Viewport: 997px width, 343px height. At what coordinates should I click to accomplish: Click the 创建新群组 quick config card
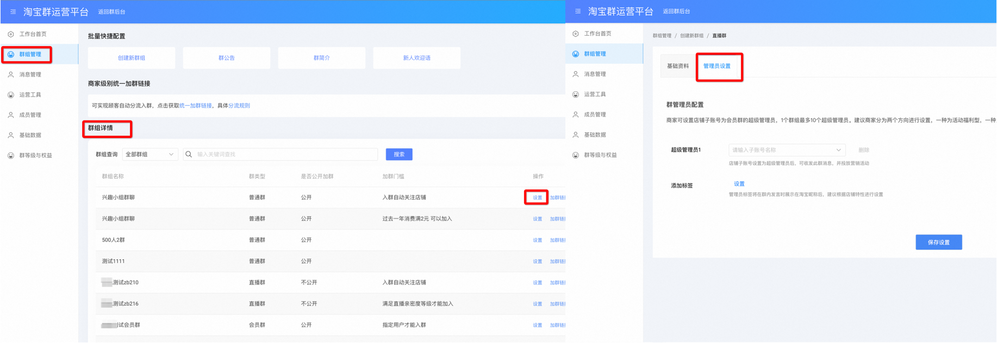pyautogui.click(x=132, y=58)
